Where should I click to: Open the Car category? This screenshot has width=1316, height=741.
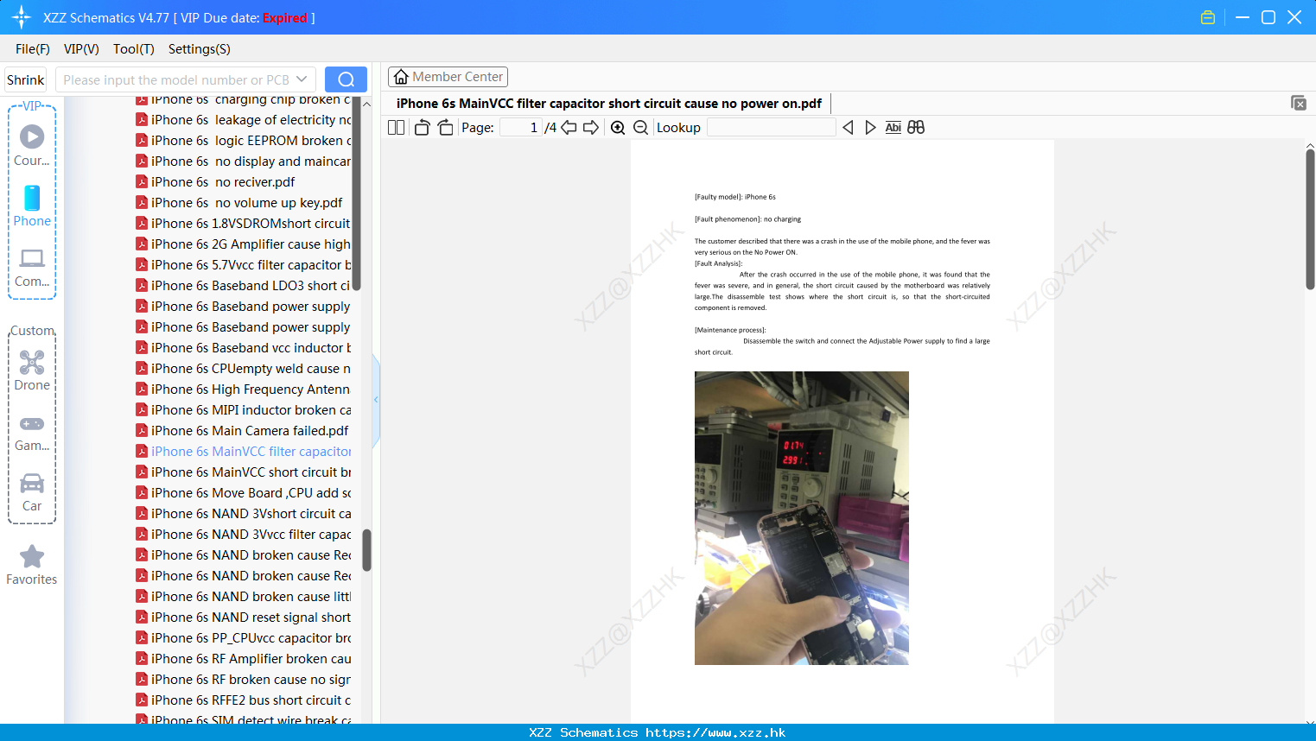click(x=32, y=492)
